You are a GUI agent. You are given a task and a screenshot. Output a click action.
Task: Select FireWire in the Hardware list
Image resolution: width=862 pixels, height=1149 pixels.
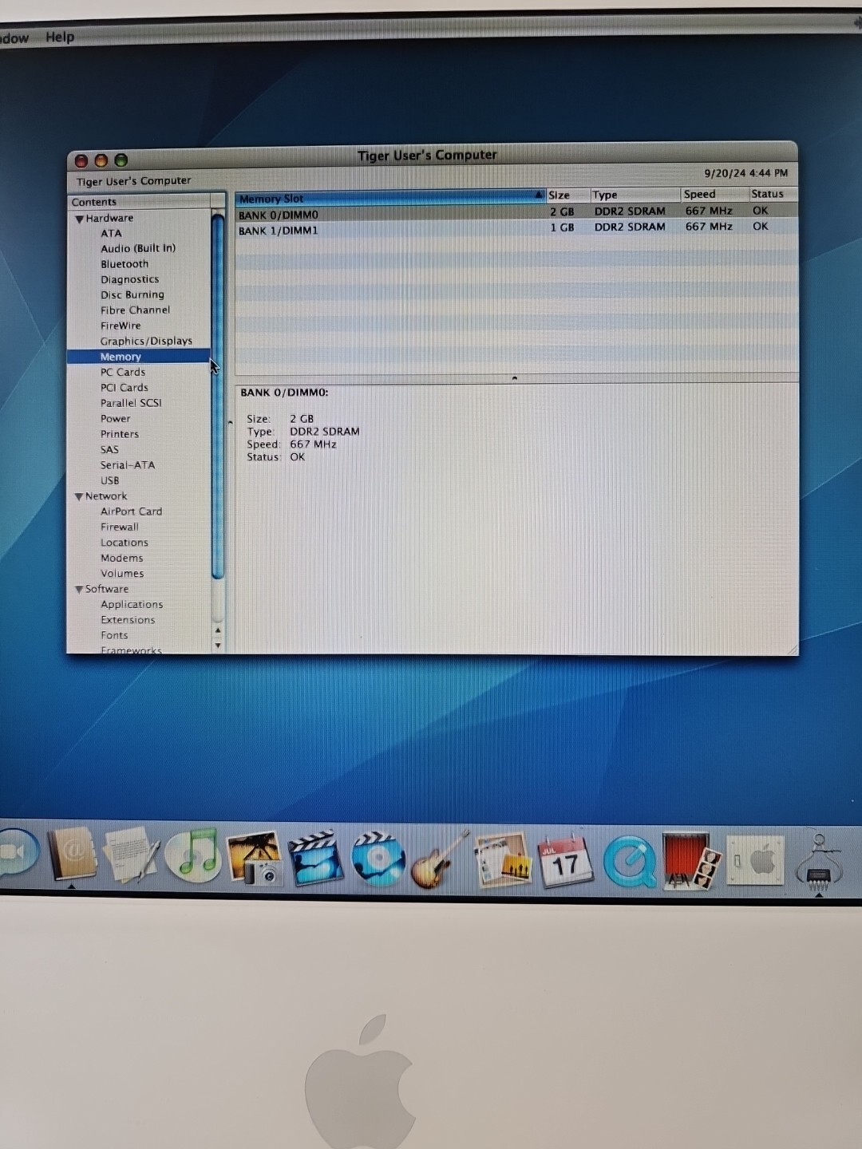(x=121, y=326)
